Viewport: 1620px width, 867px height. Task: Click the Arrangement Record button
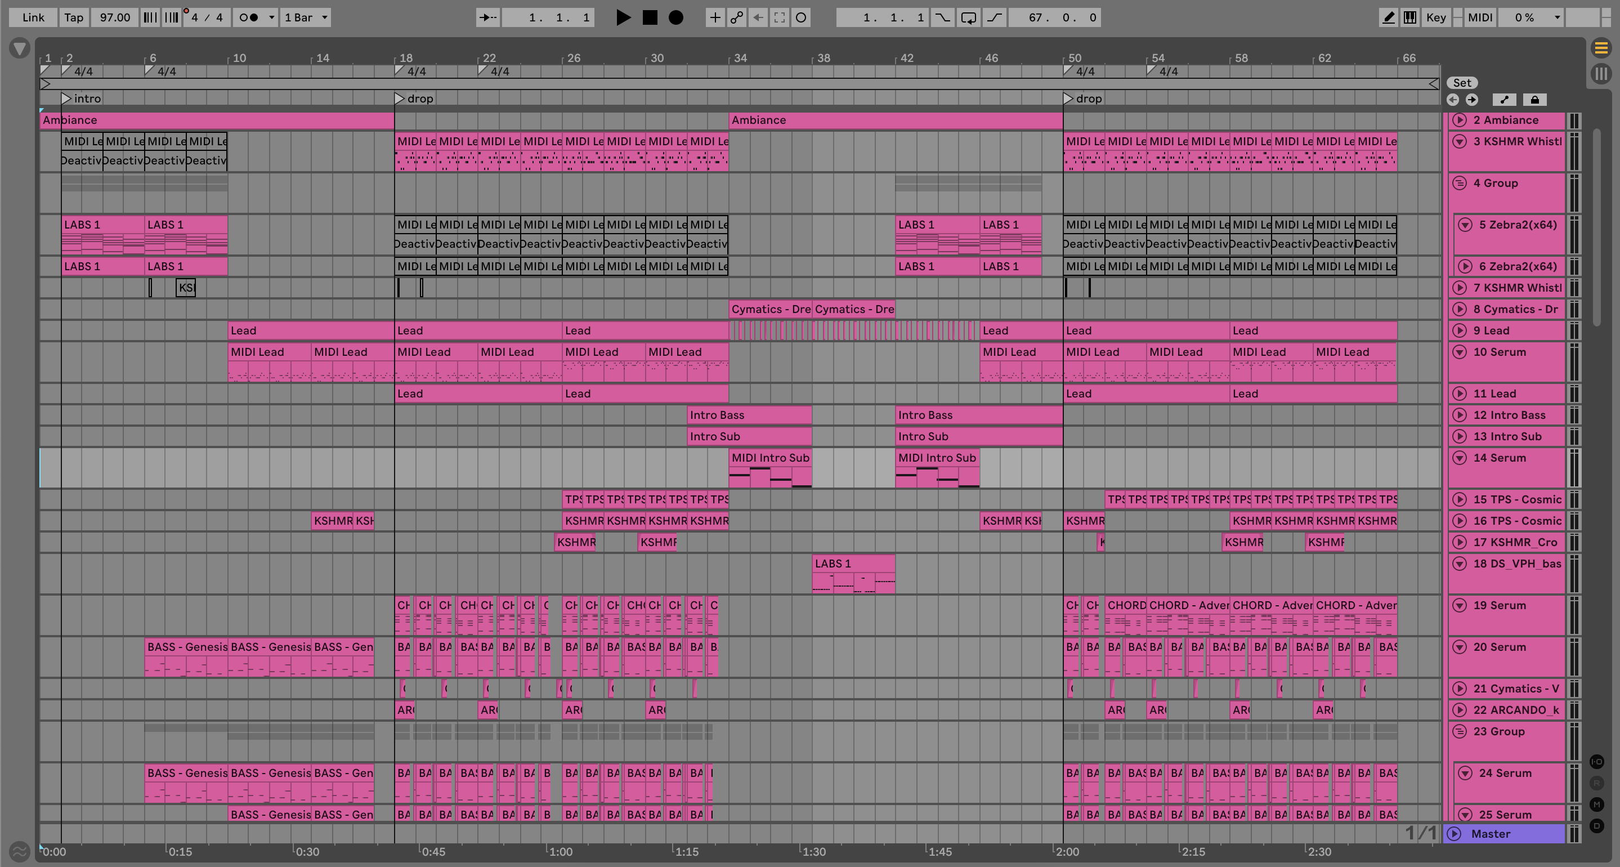click(676, 17)
